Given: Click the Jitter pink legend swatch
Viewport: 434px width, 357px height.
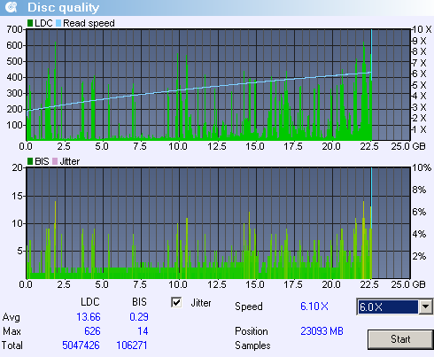Looking at the screenshot, I should tap(55, 161).
